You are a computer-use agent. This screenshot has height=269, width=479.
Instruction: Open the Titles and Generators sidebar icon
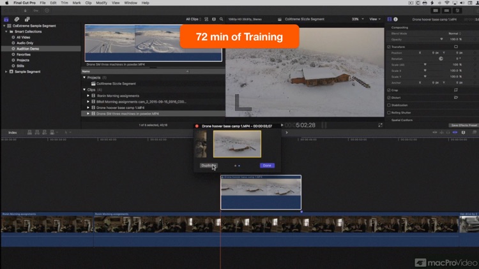point(27,19)
